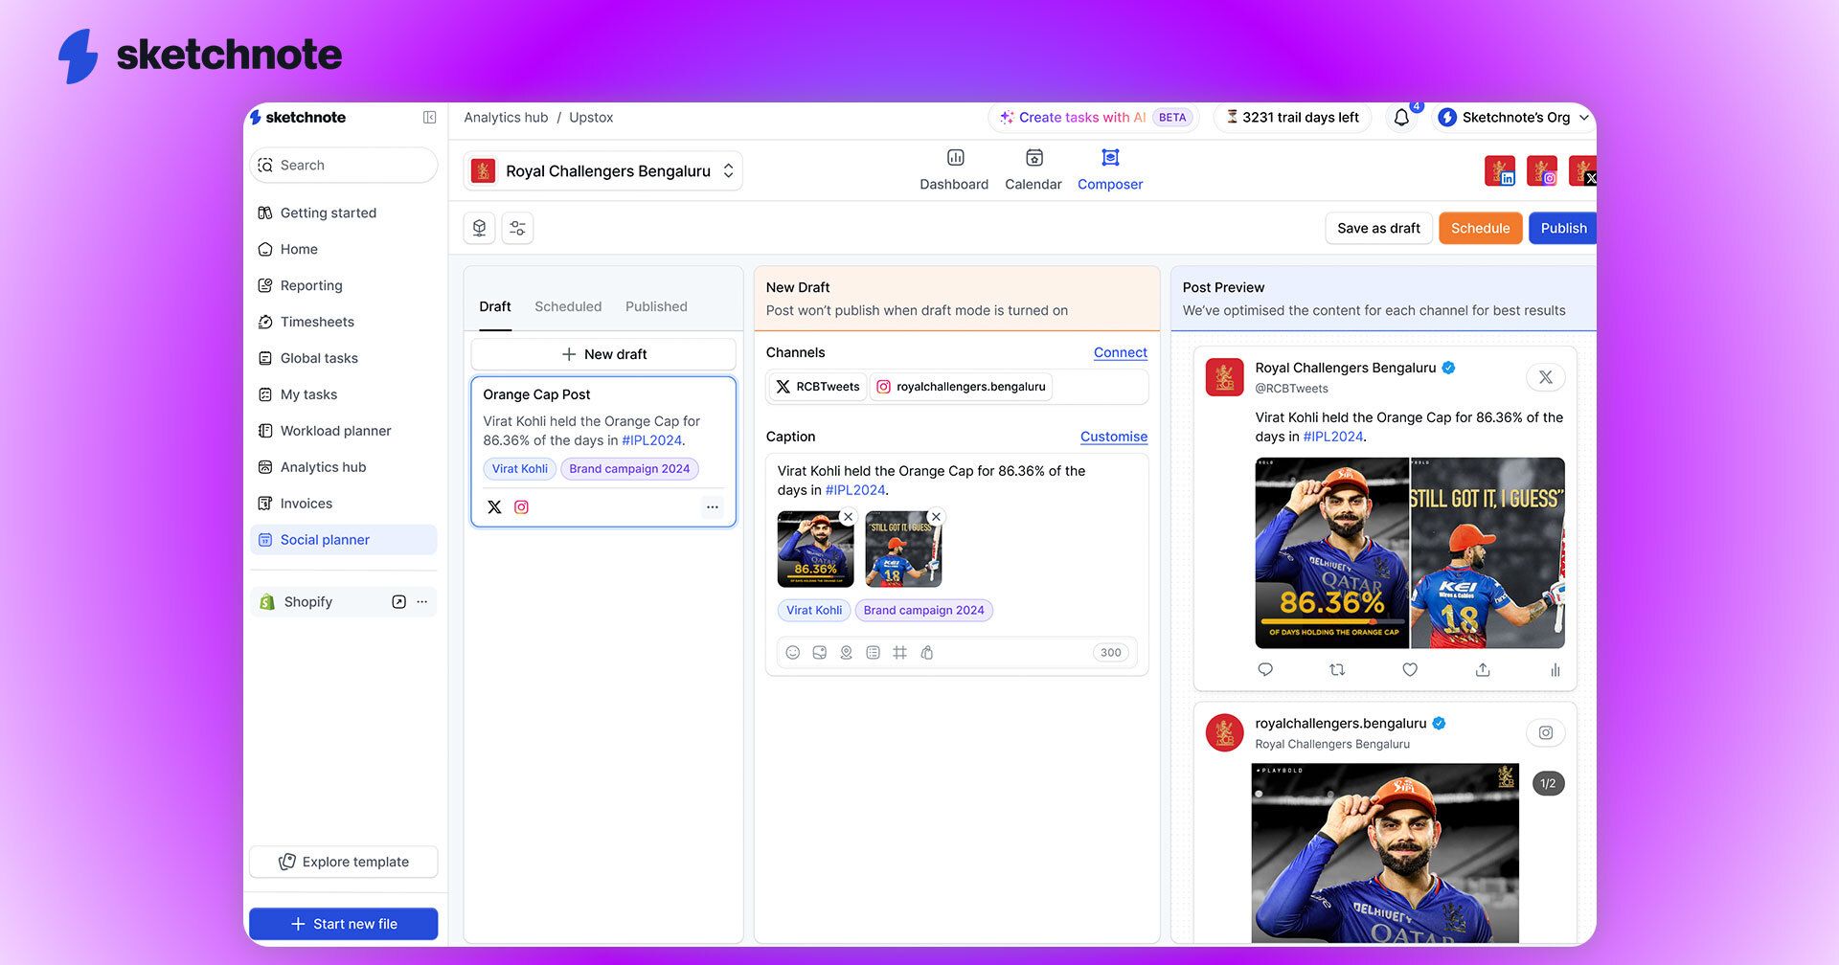Click the orange Schedule button
Image resolution: width=1839 pixels, height=965 pixels.
pos(1480,228)
